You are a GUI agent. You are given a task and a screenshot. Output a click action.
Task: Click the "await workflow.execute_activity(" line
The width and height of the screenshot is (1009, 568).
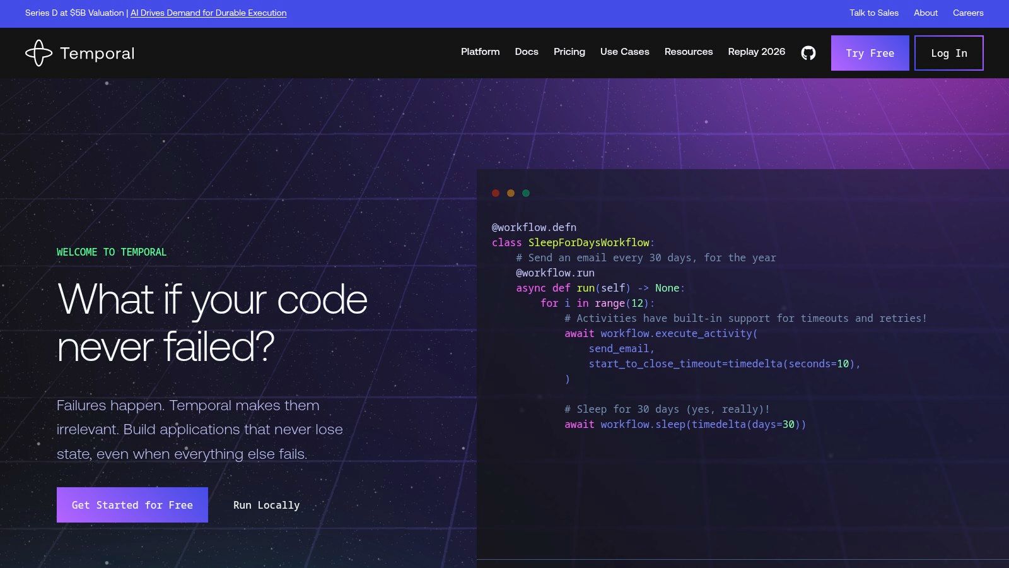pyautogui.click(x=661, y=333)
